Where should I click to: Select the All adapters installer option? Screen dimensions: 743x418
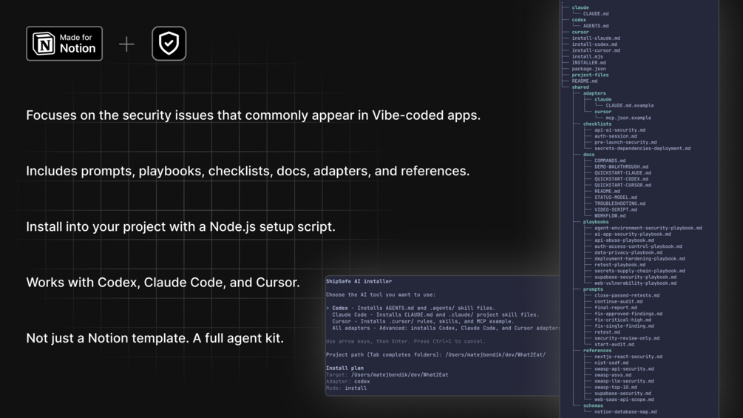(x=445, y=328)
